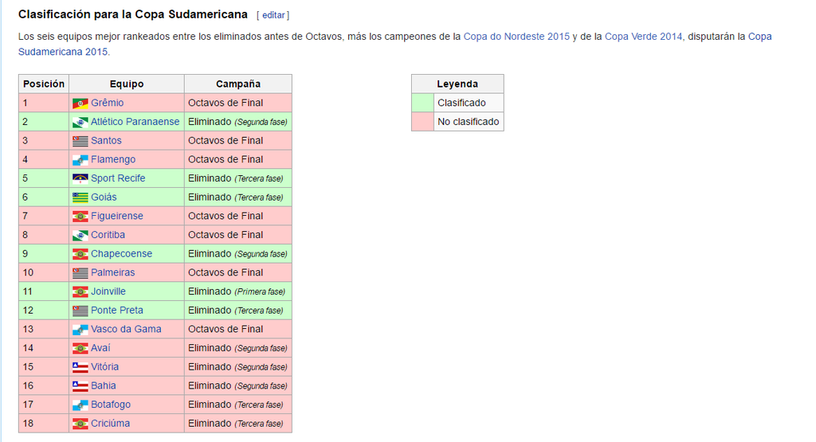Open the Copa do Nordeste 2015 link

[516, 37]
